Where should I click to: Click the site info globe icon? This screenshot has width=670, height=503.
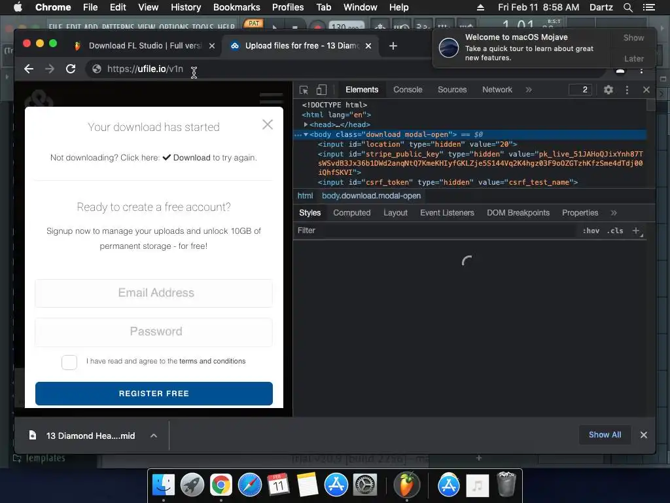[97, 69]
